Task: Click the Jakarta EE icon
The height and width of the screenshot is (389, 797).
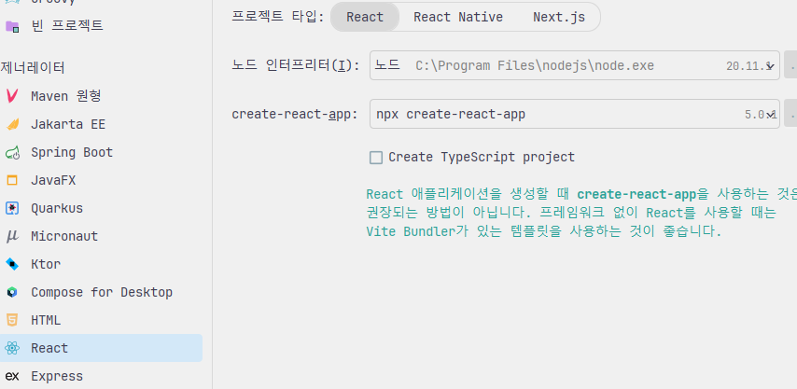Action: pos(12,124)
